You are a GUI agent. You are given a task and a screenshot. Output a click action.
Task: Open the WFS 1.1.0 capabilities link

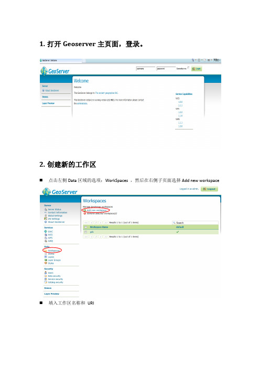180,116
